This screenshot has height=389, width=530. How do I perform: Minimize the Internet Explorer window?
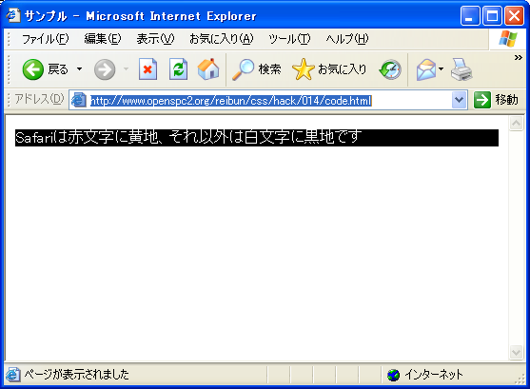tap(470, 15)
